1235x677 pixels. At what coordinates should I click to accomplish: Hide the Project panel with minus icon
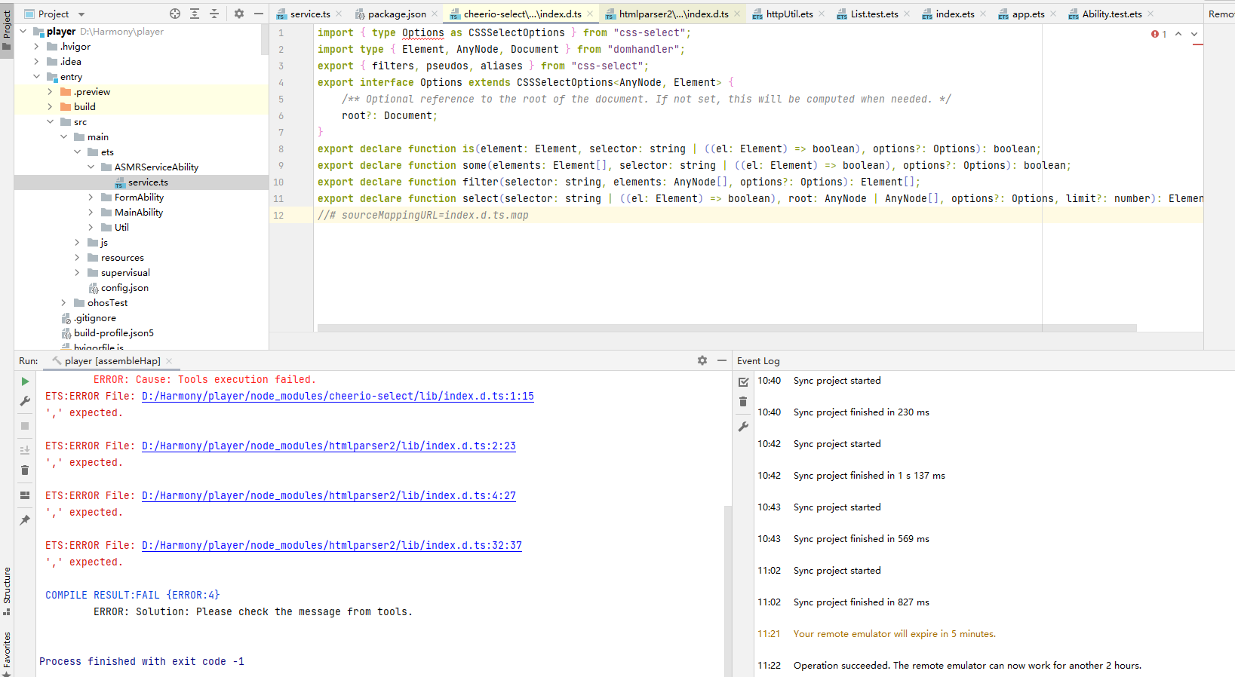[x=259, y=14]
